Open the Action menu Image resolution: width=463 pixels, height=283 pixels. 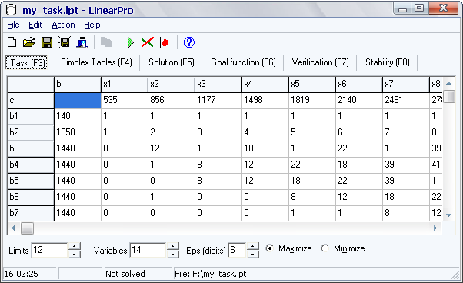pyautogui.click(x=63, y=25)
